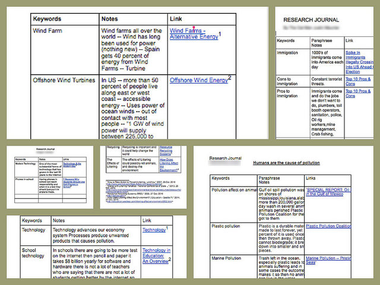The height and width of the screenshot is (285, 380).
Task: Open the Marine Pollution Pristine Seas link
Action: pos(328,260)
